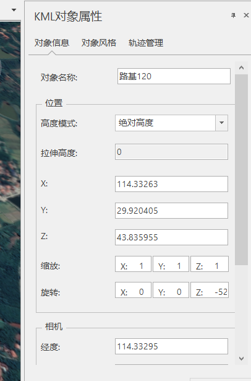Click the scrollbar down arrow
Image resolution: width=251 pixels, height=381 pixels.
[241, 359]
